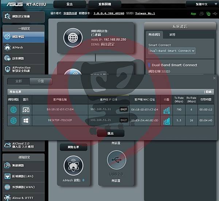Image resolution: width=219 pixels, height=201 pixels.
Task: Switch to the 介面 (Interface) tab
Action: point(41,81)
